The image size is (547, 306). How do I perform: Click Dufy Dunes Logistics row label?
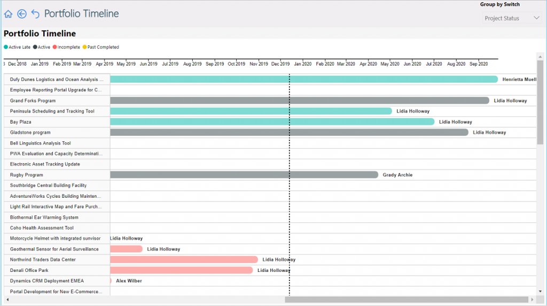(57, 79)
